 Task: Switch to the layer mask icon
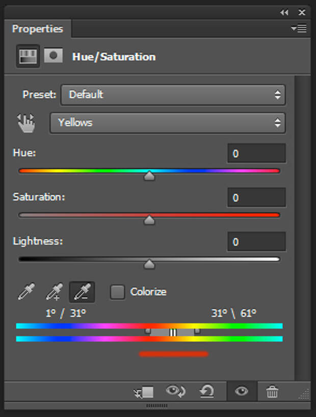pos(53,56)
